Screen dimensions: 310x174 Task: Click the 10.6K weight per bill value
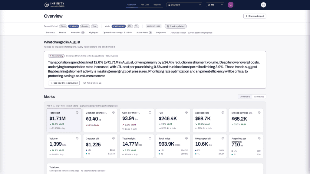(x=201, y=144)
